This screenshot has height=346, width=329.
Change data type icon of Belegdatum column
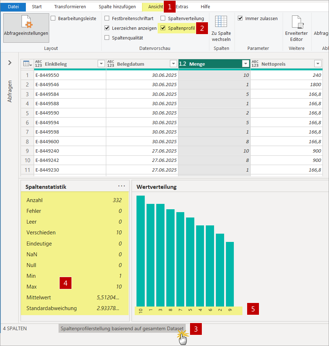[x=111, y=64]
